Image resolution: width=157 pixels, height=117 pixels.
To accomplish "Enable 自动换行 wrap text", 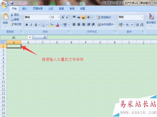I will click(x=104, y=17).
